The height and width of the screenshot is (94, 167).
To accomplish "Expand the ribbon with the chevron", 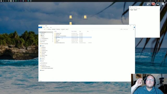I will pyautogui.click(x=133, y=27).
